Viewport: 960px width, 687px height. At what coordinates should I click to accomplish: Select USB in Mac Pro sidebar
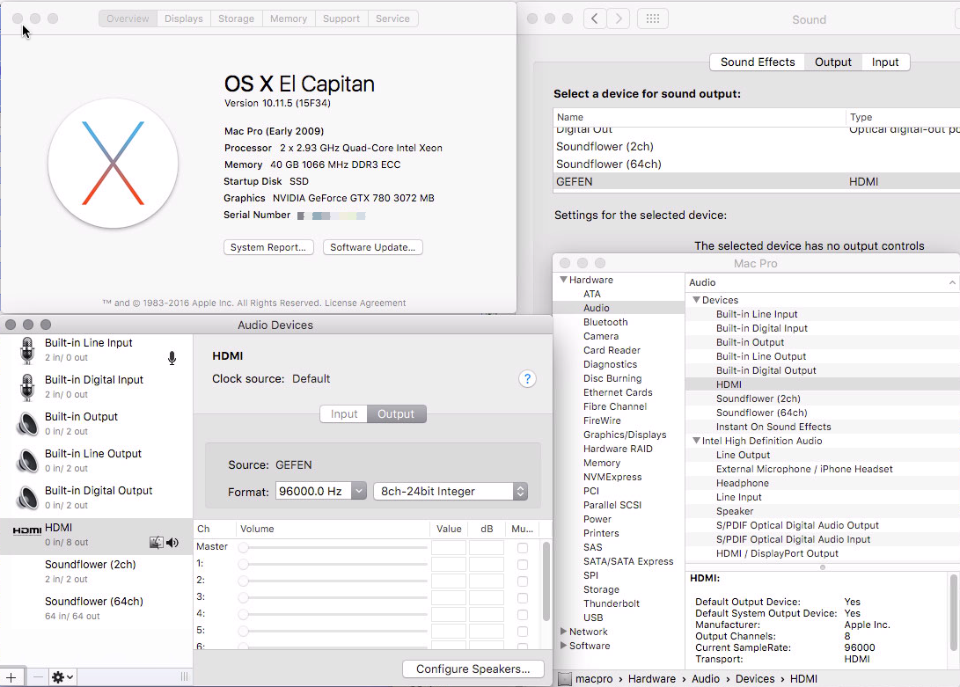tap(593, 618)
